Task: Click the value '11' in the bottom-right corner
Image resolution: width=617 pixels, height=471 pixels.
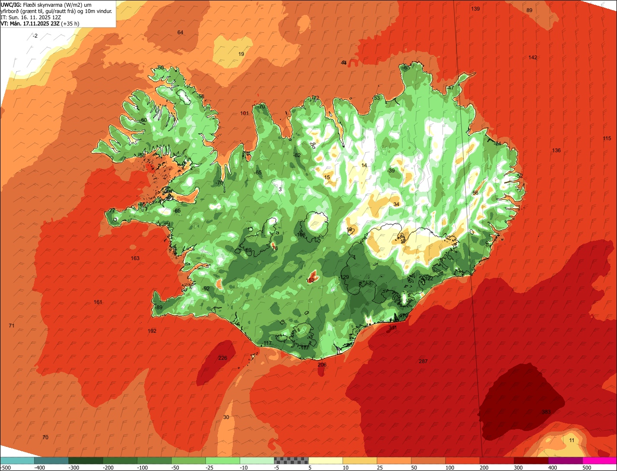Action: click(572, 440)
